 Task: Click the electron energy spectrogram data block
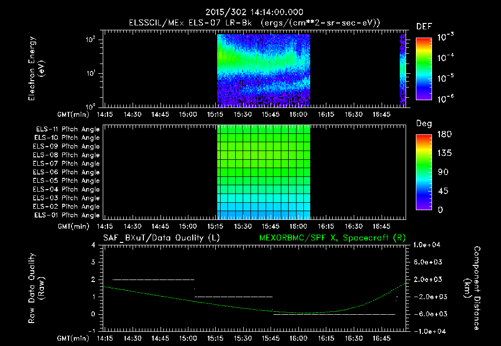[x=264, y=70]
